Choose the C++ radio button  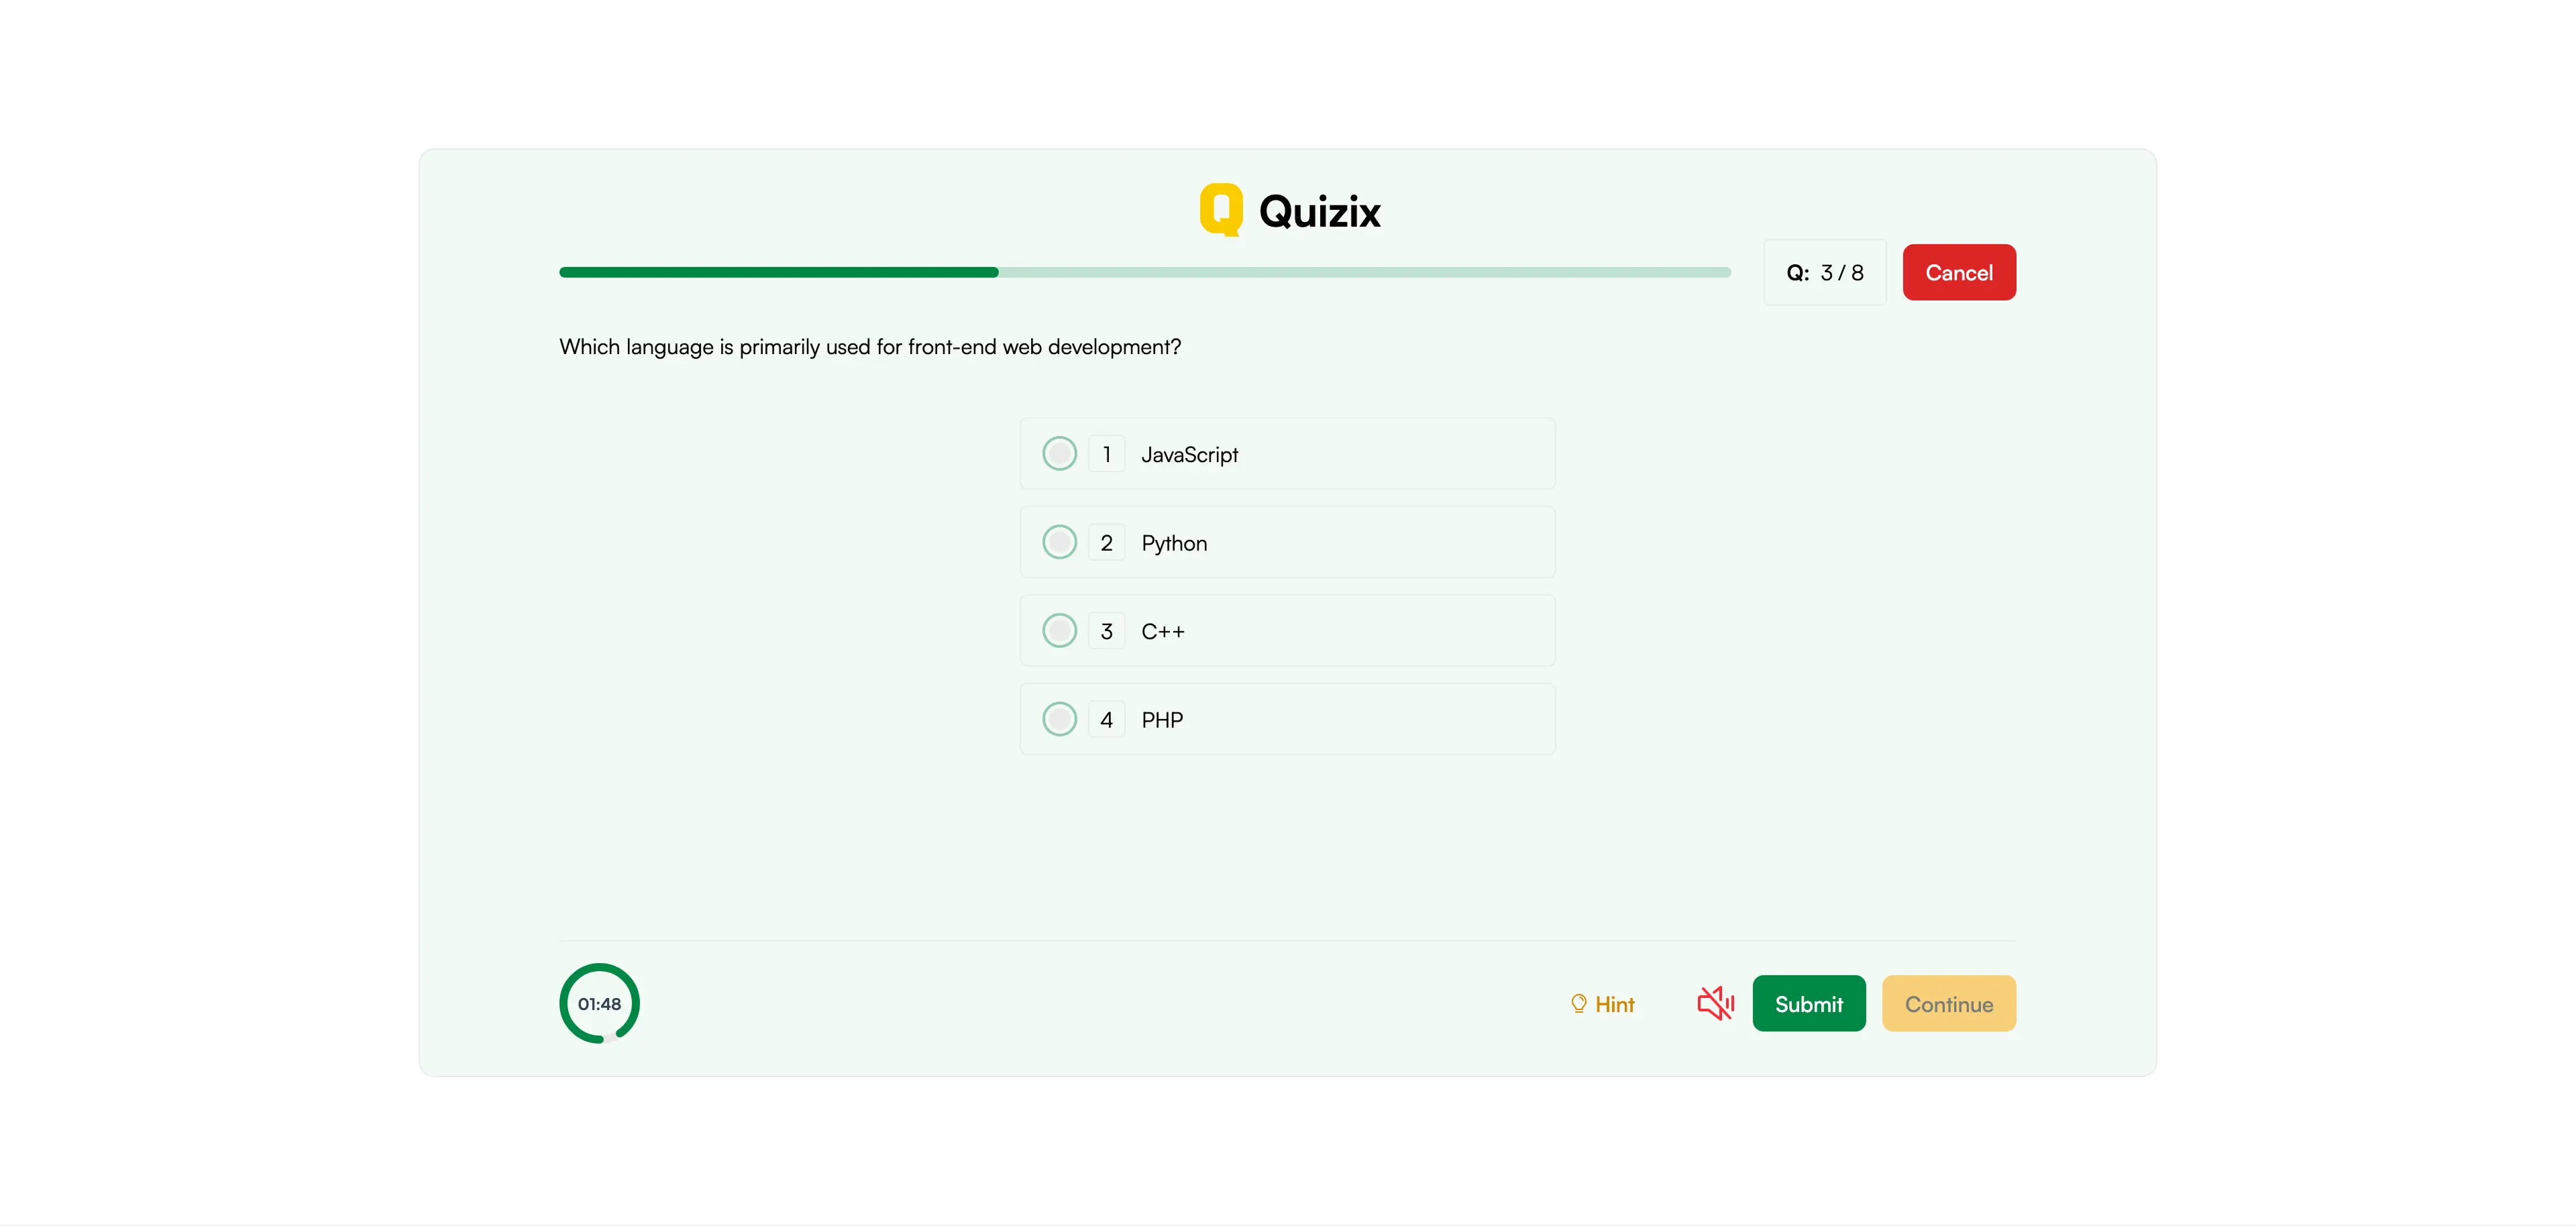coord(1059,631)
